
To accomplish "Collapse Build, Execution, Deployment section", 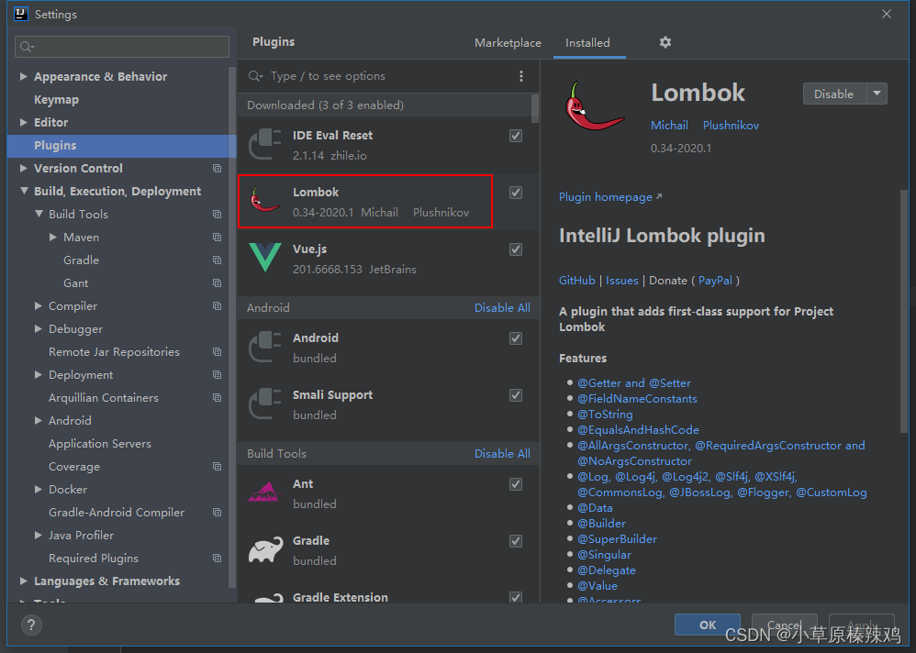I will tap(24, 191).
